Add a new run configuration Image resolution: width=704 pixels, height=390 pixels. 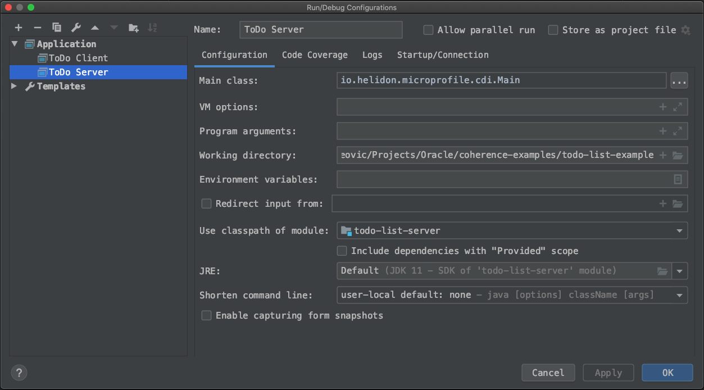pos(19,27)
